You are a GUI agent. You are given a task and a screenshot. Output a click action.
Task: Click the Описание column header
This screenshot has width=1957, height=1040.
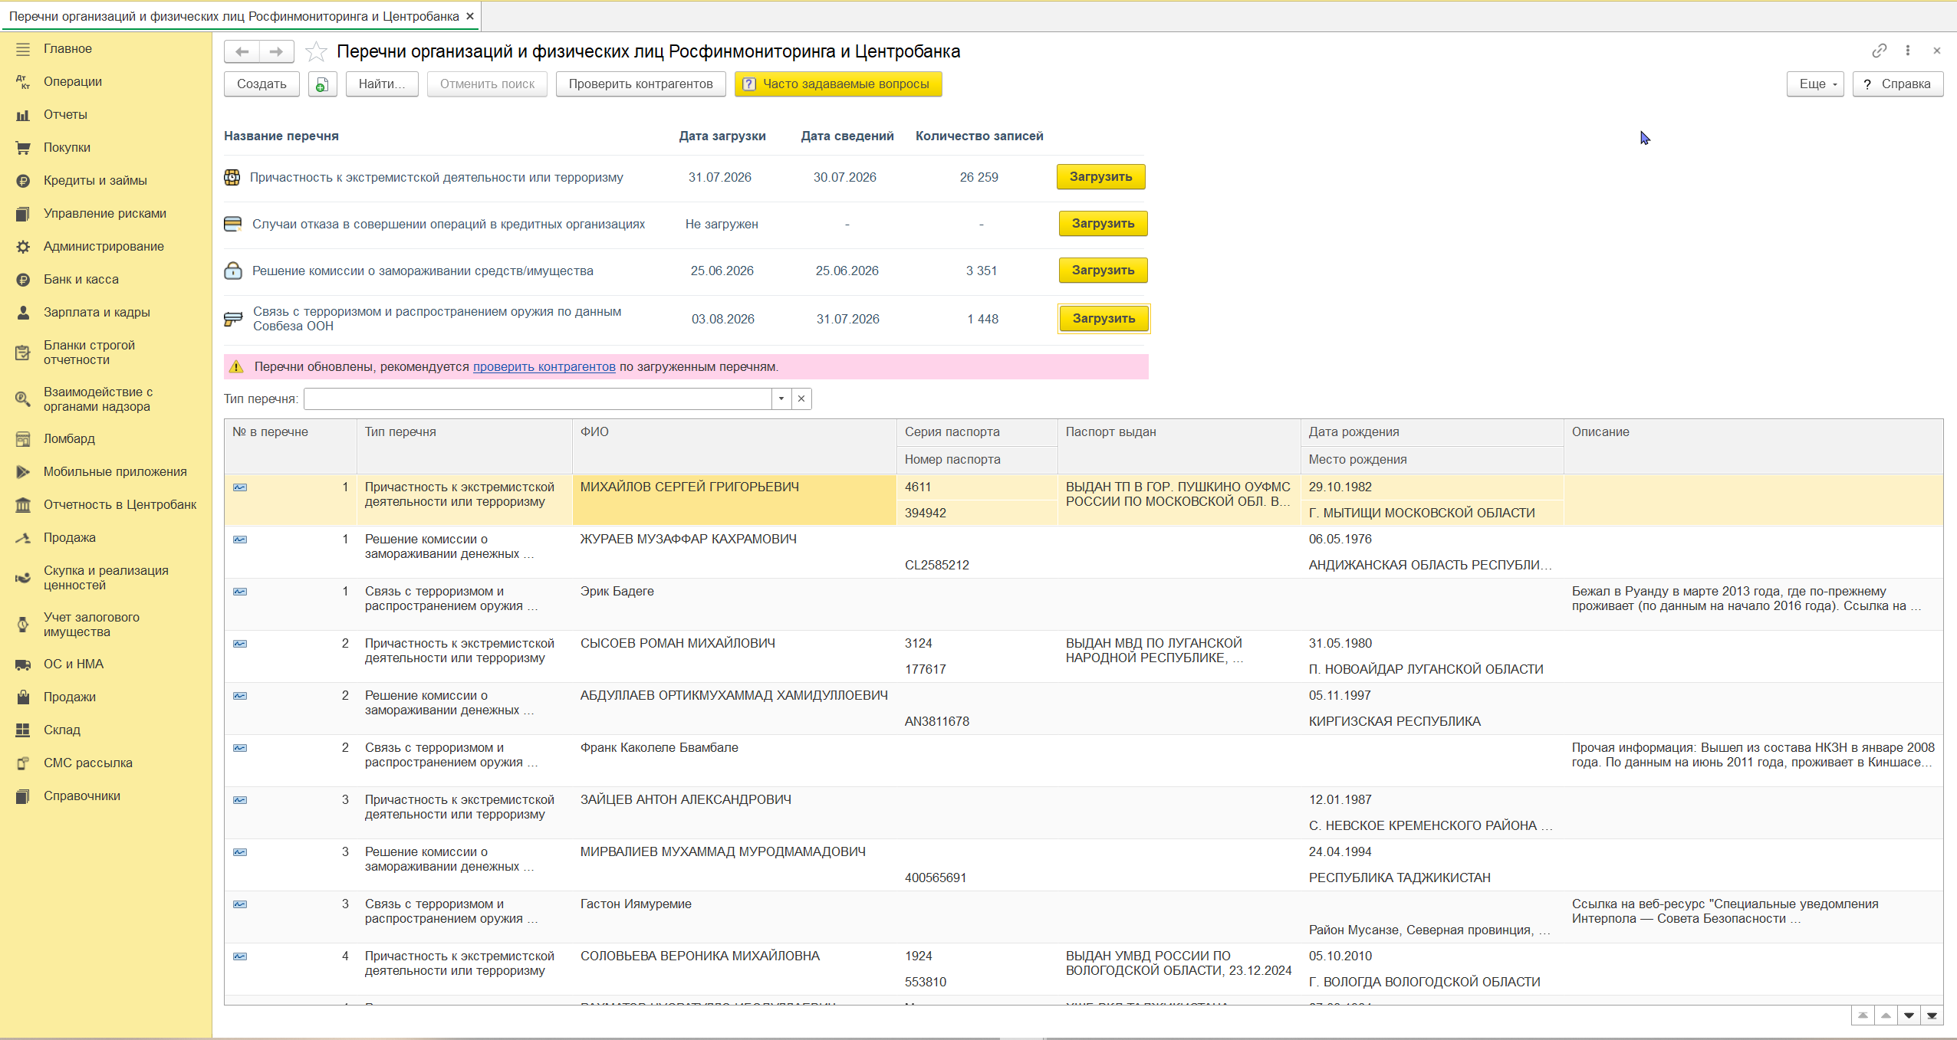point(1753,446)
